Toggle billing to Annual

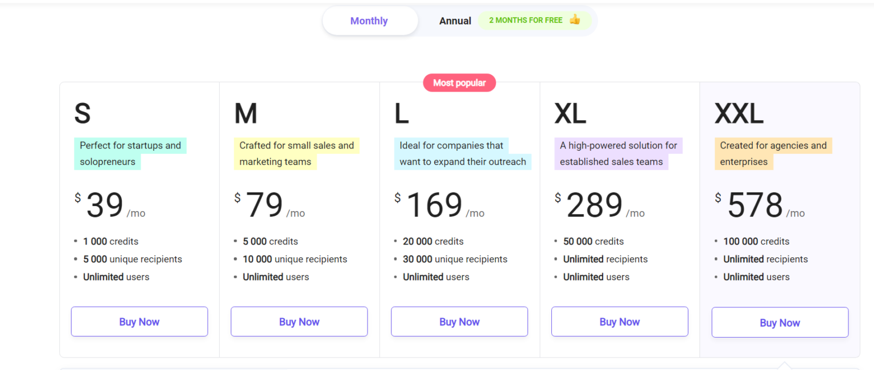pos(455,20)
